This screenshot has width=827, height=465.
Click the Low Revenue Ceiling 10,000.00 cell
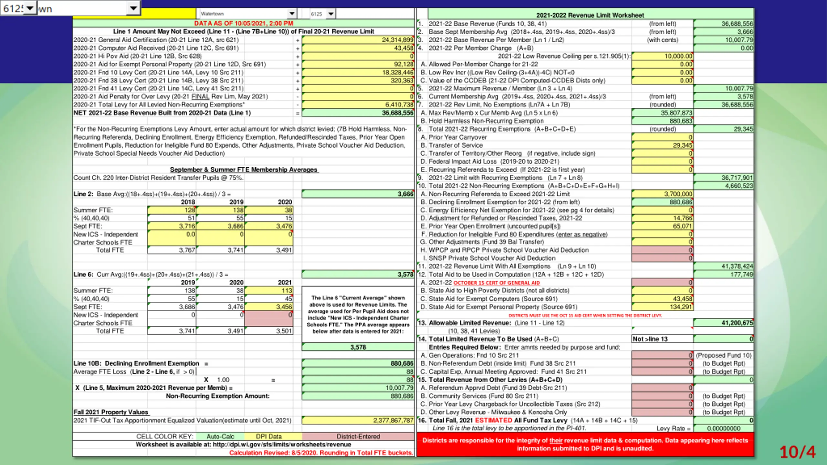662,56
